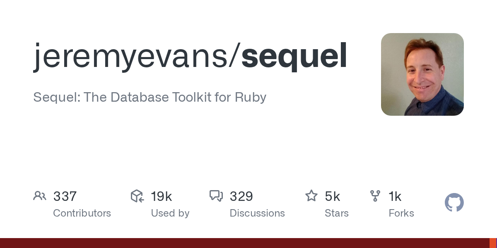The width and height of the screenshot is (497, 248).
Task: Click the GitHub Octocat logo
Action: point(454,203)
